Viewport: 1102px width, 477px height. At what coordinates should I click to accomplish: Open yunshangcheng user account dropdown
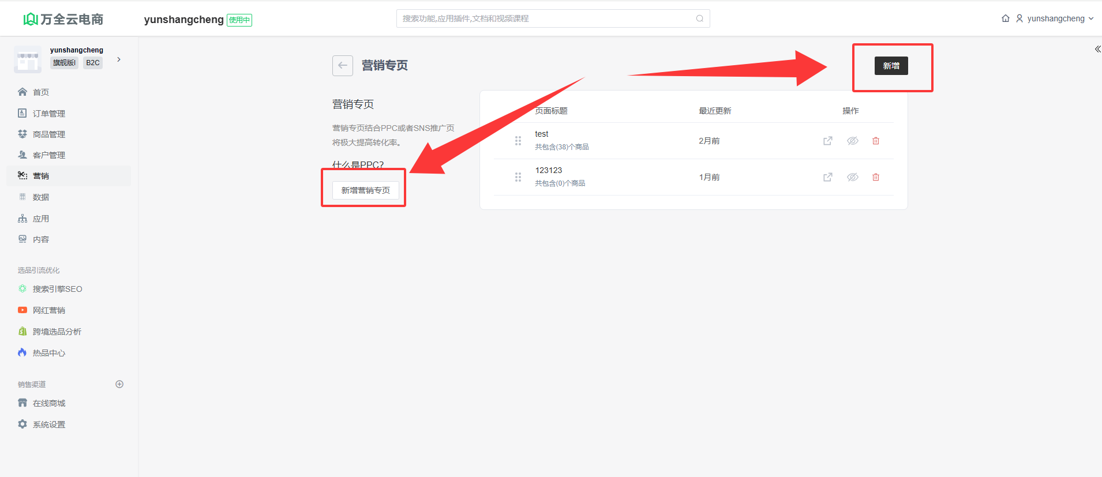(x=1055, y=18)
